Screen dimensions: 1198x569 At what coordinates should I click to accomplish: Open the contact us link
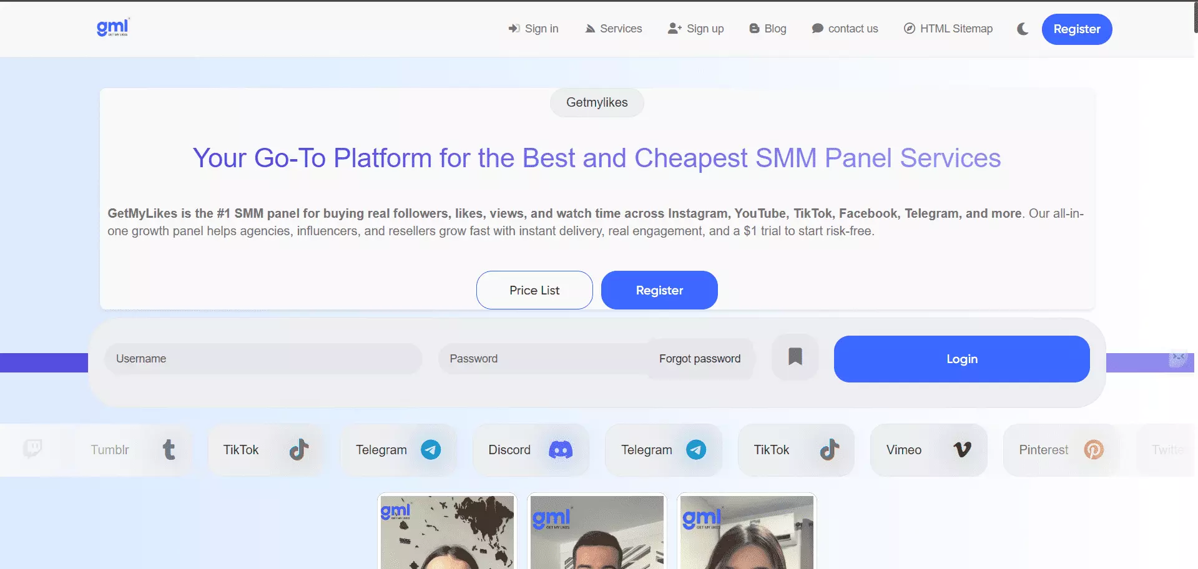click(x=845, y=29)
